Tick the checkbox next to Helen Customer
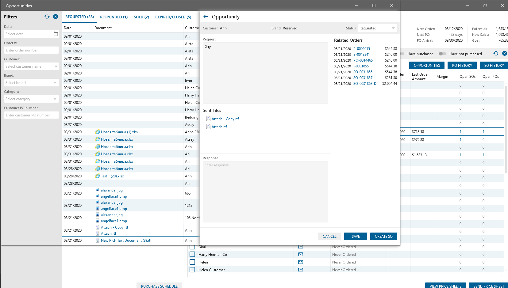This screenshot has width=508, height=288. pyautogui.click(x=192, y=270)
